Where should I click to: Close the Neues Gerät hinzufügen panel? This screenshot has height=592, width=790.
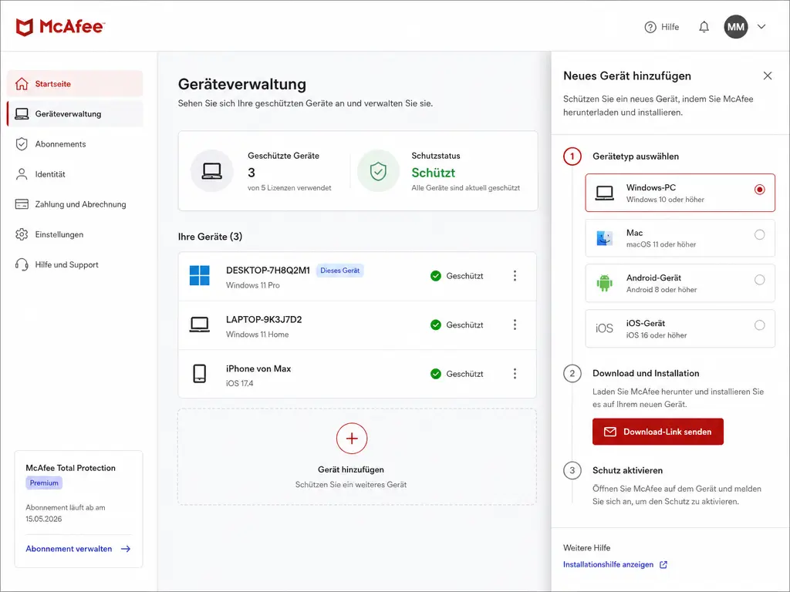(768, 76)
